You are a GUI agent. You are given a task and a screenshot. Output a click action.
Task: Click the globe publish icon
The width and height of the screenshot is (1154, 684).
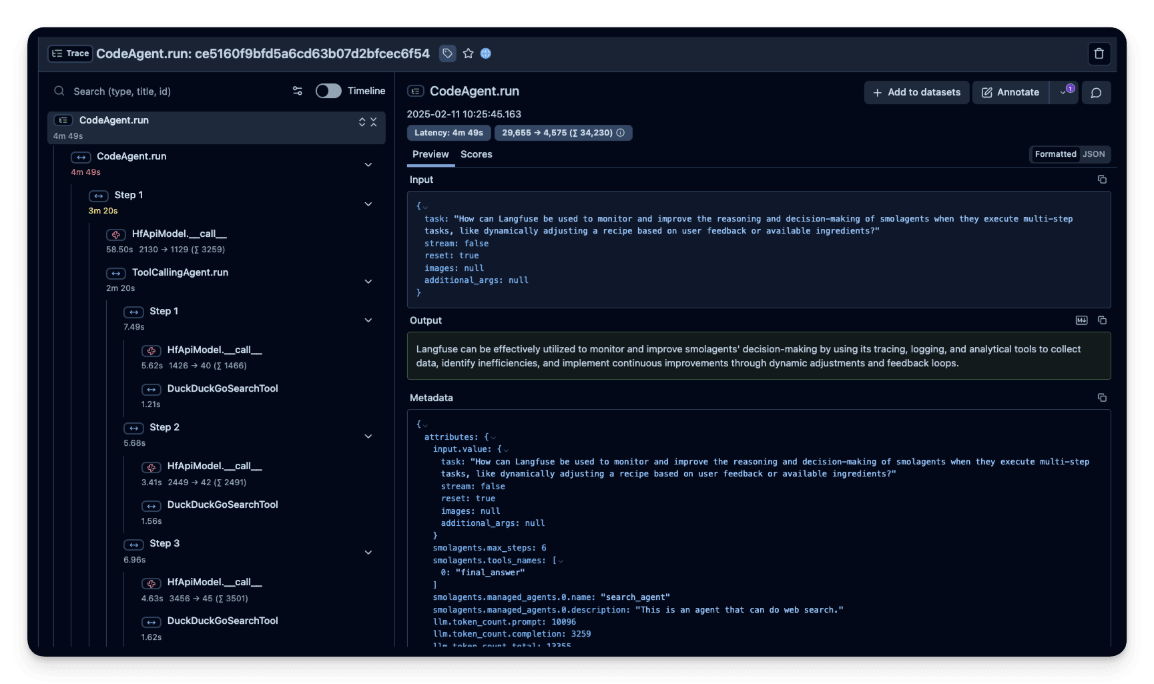click(486, 53)
